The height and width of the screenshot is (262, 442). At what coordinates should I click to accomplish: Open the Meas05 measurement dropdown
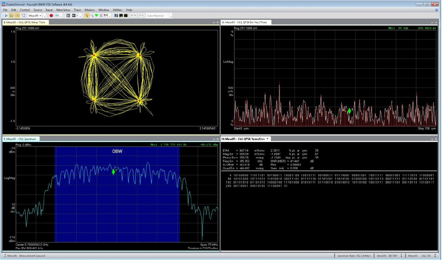tap(35, 15)
